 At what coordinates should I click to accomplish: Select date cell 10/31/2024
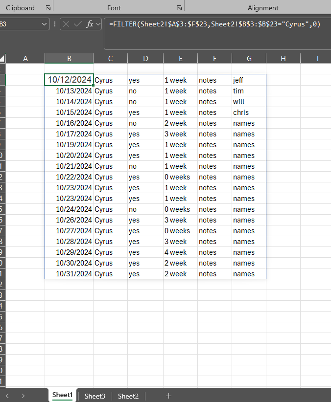pos(69,274)
